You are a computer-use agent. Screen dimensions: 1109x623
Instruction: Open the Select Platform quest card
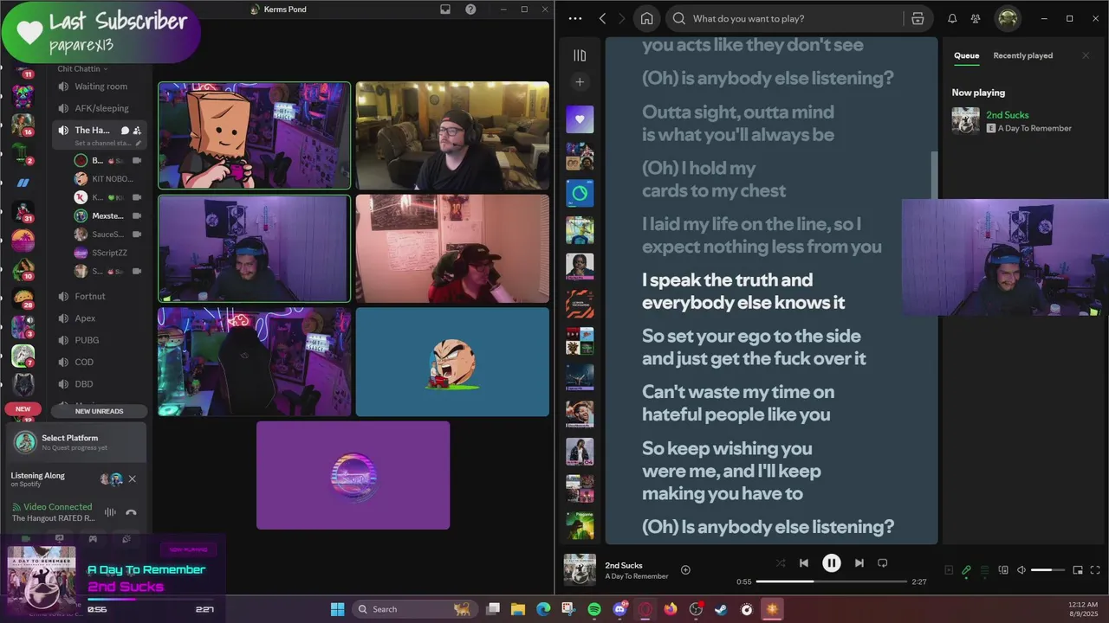(x=76, y=441)
